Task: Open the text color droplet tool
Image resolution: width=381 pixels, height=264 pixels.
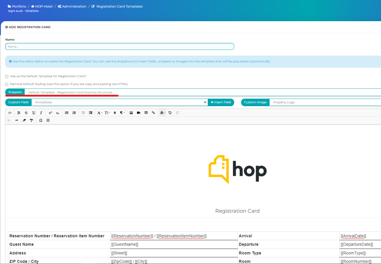Action: pyautogui.click(x=115, y=113)
